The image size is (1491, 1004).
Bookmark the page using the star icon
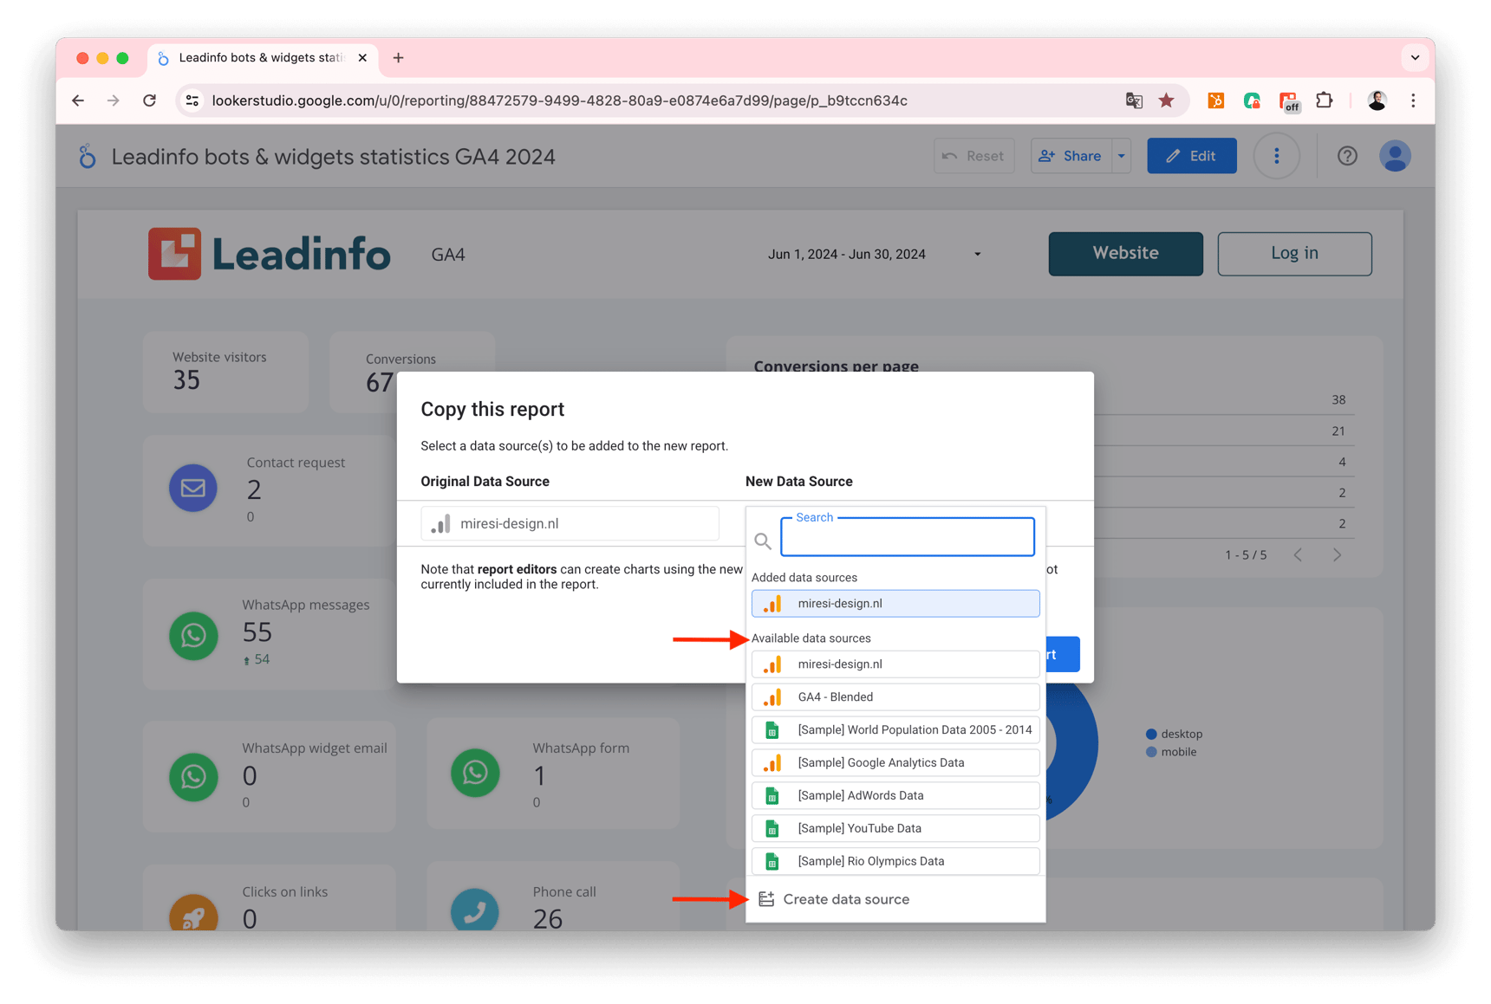pos(1167,100)
